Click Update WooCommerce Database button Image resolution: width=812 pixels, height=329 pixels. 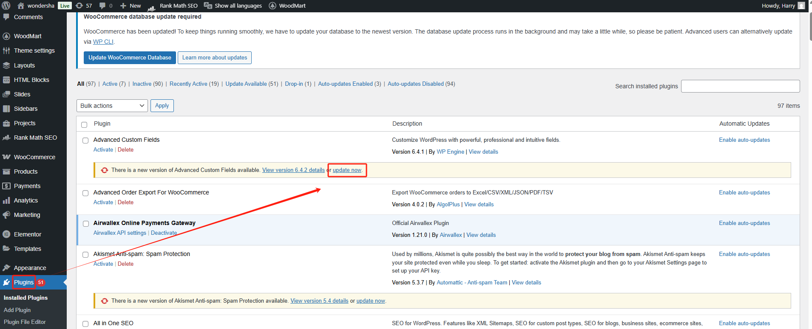pos(130,58)
